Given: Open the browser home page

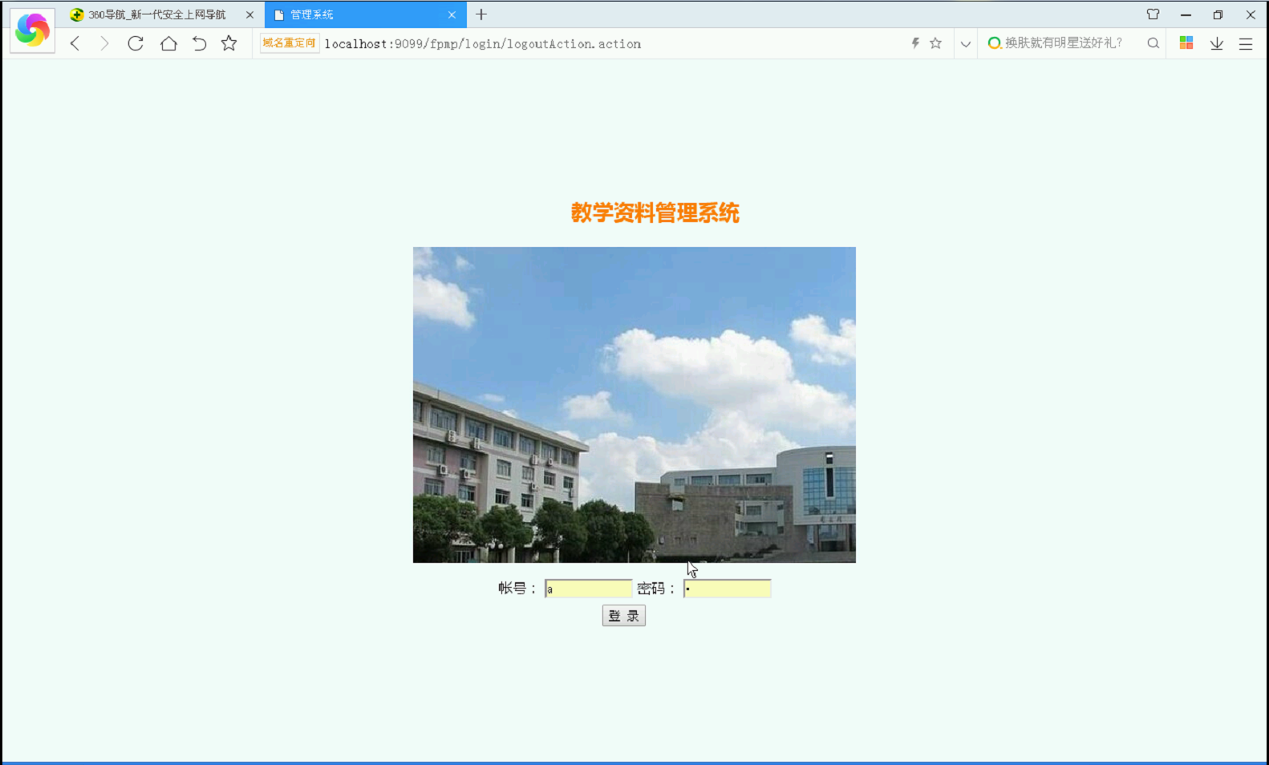Looking at the screenshot, I should 168,43.
